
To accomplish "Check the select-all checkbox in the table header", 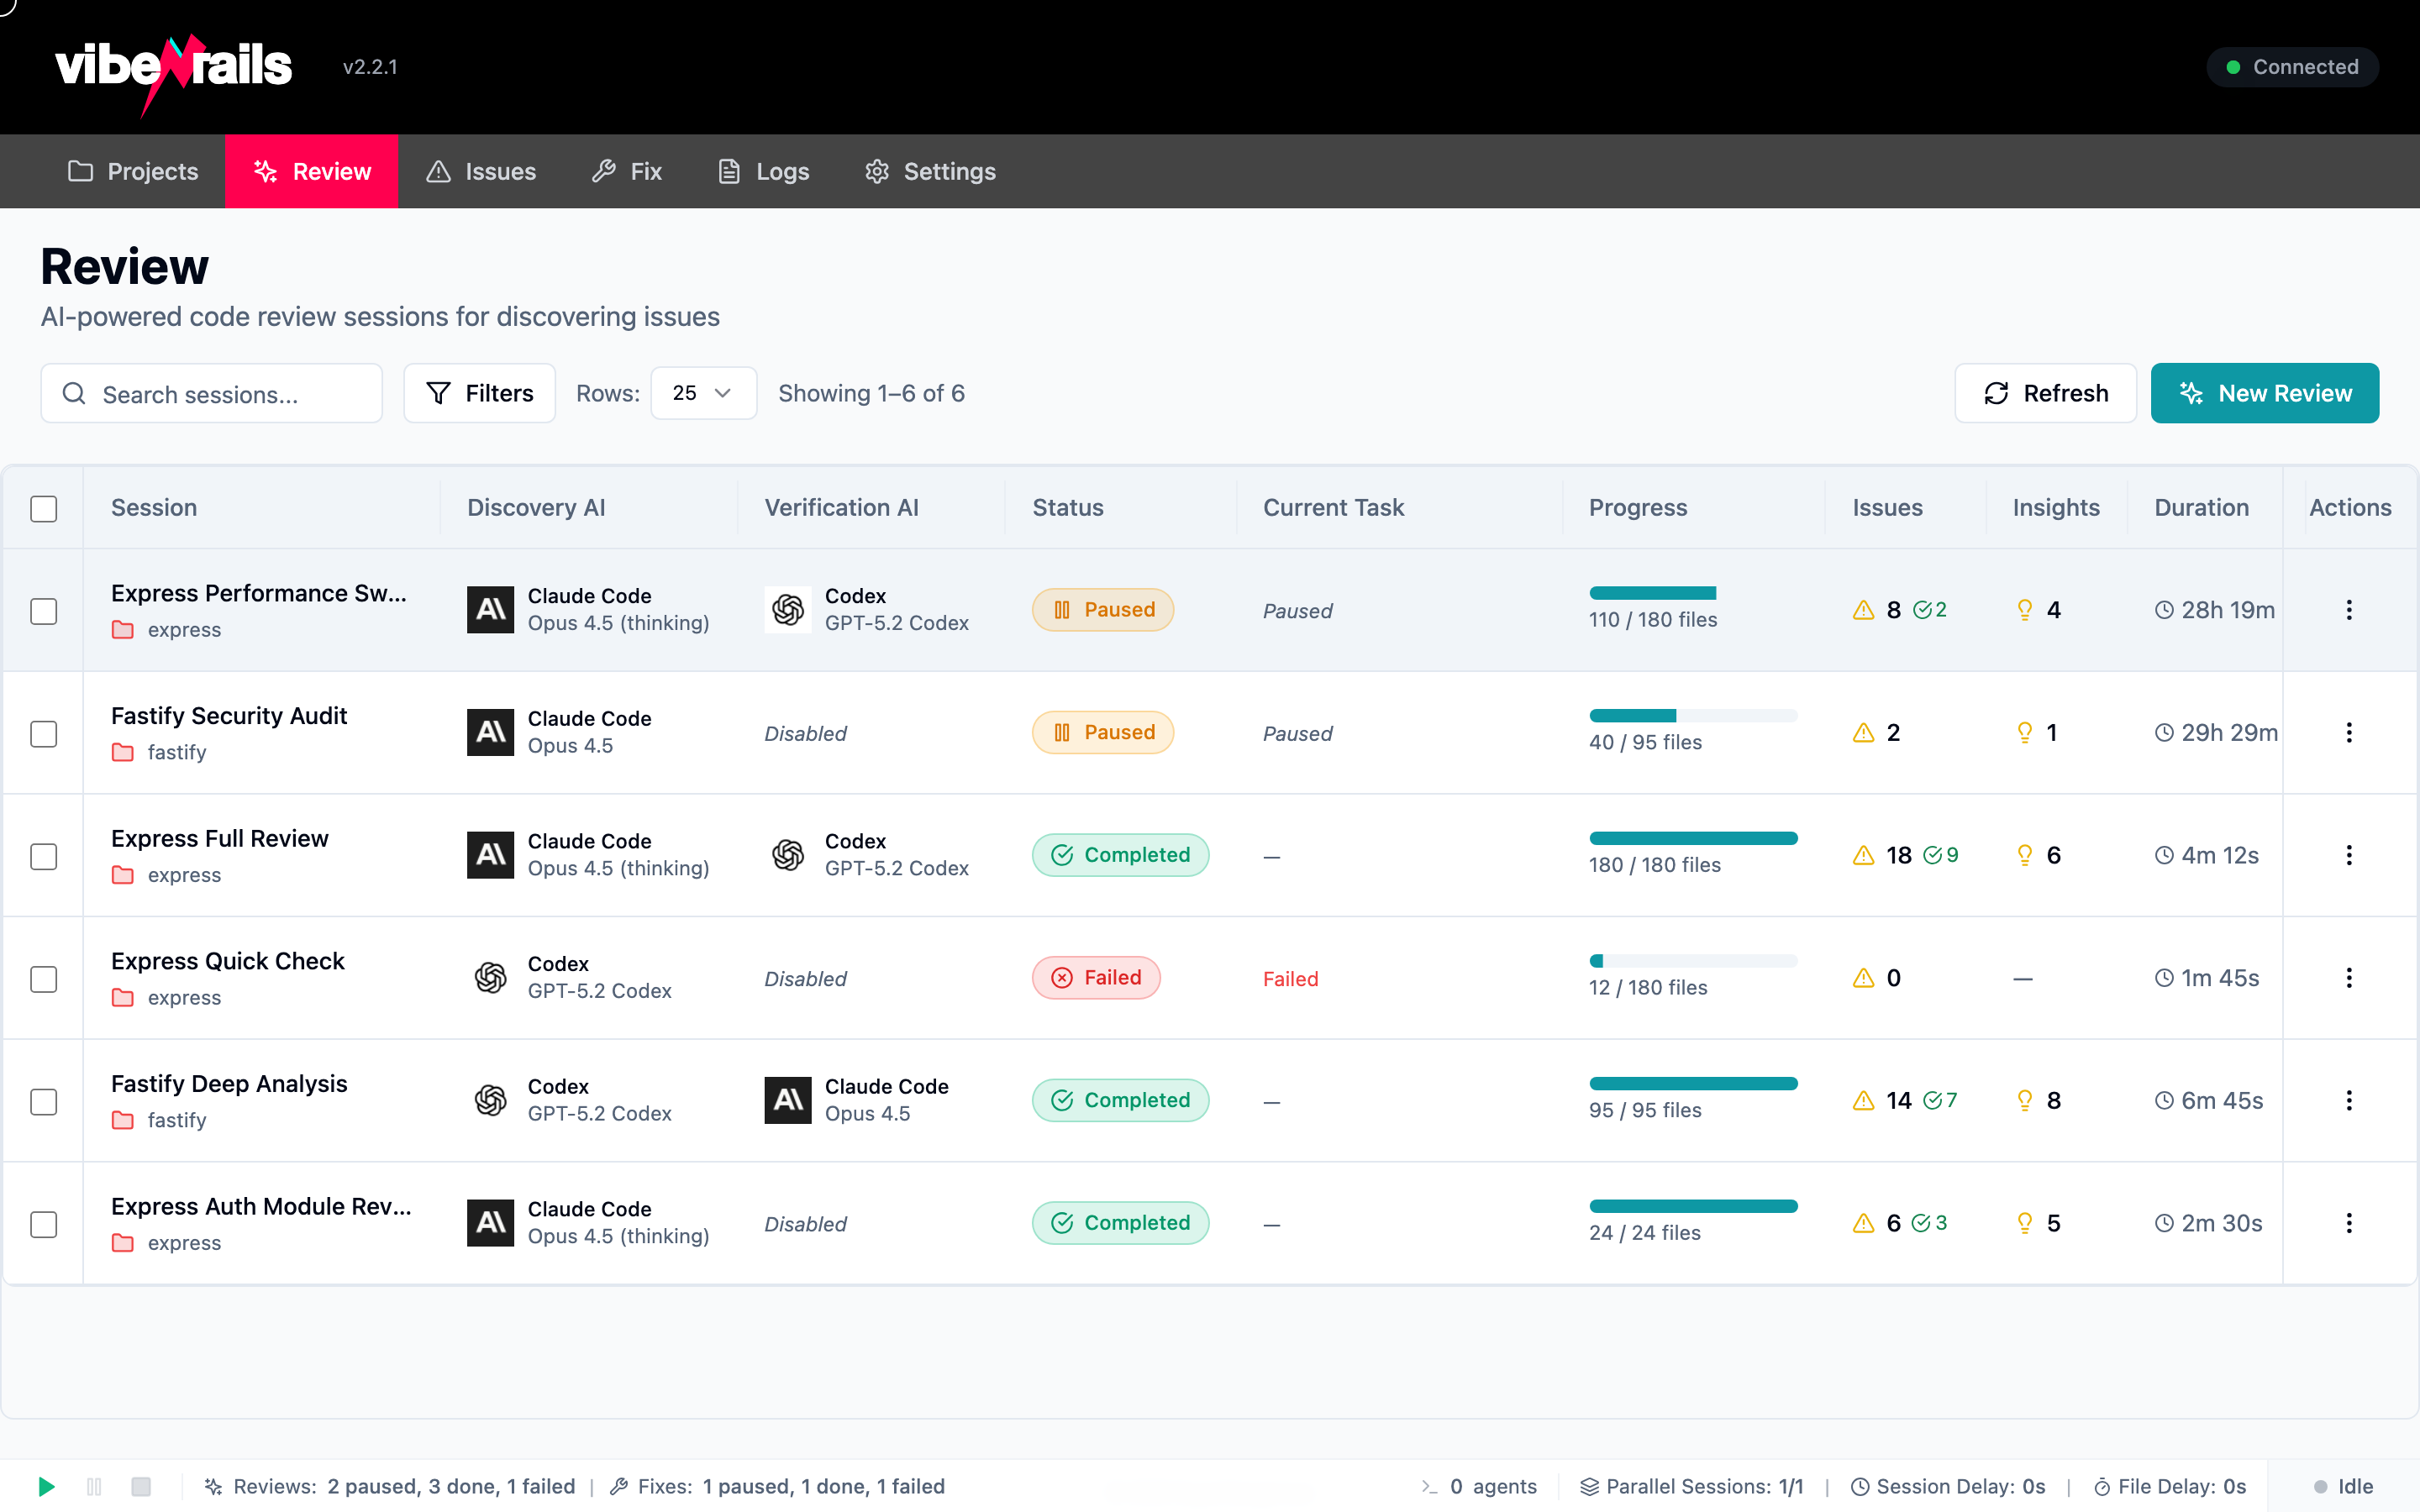I will coord(43,509).
